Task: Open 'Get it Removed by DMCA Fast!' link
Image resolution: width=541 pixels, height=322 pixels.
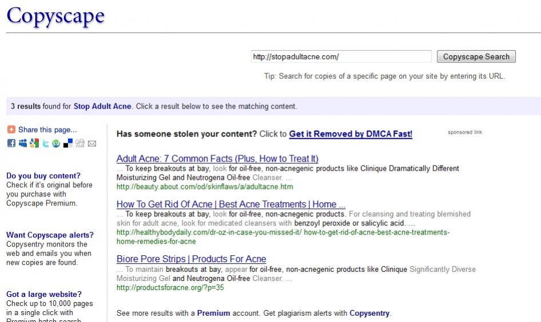Action: tap(351, 134)
